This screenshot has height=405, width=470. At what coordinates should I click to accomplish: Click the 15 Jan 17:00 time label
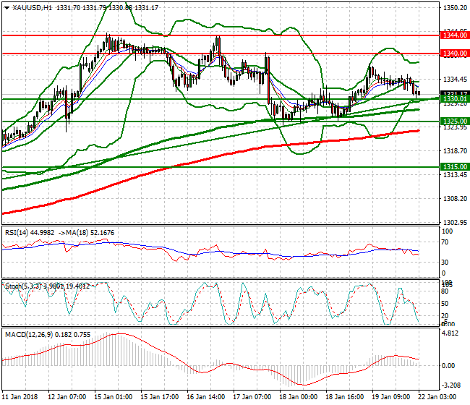pos(160,396)
